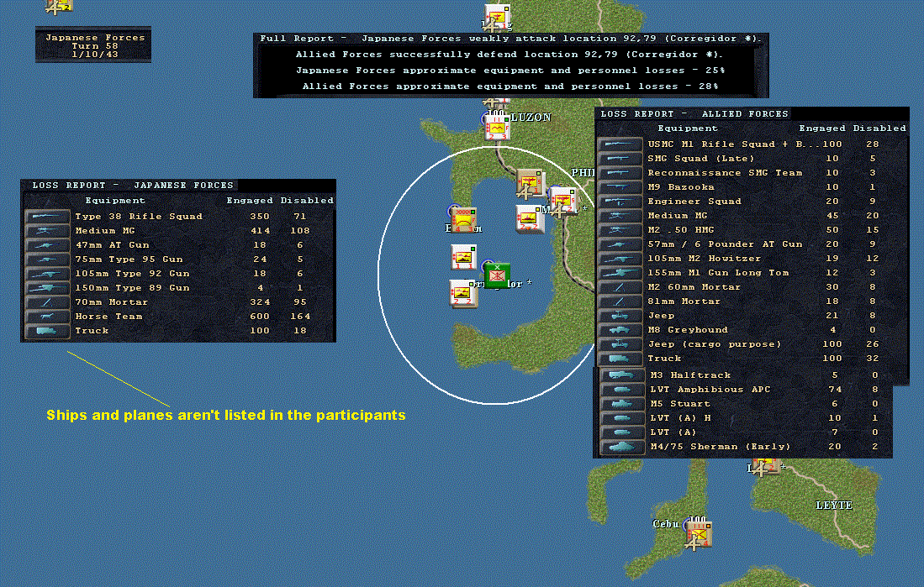This screenshot has width=924, height=587.
Task: Click the LUZON map label
Action: 531,118
